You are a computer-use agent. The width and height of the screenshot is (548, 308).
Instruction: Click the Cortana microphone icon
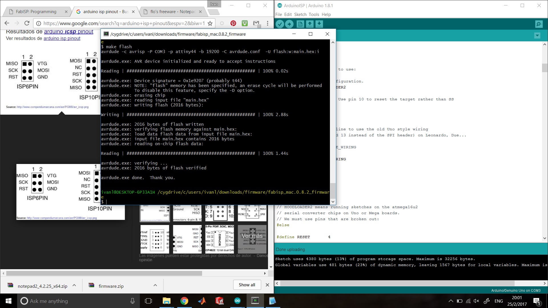point(132,301)
